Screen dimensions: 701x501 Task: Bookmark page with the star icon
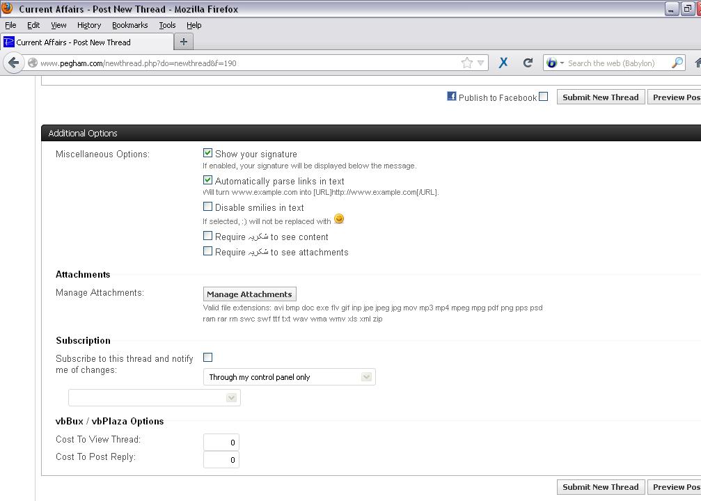(467, 63)
